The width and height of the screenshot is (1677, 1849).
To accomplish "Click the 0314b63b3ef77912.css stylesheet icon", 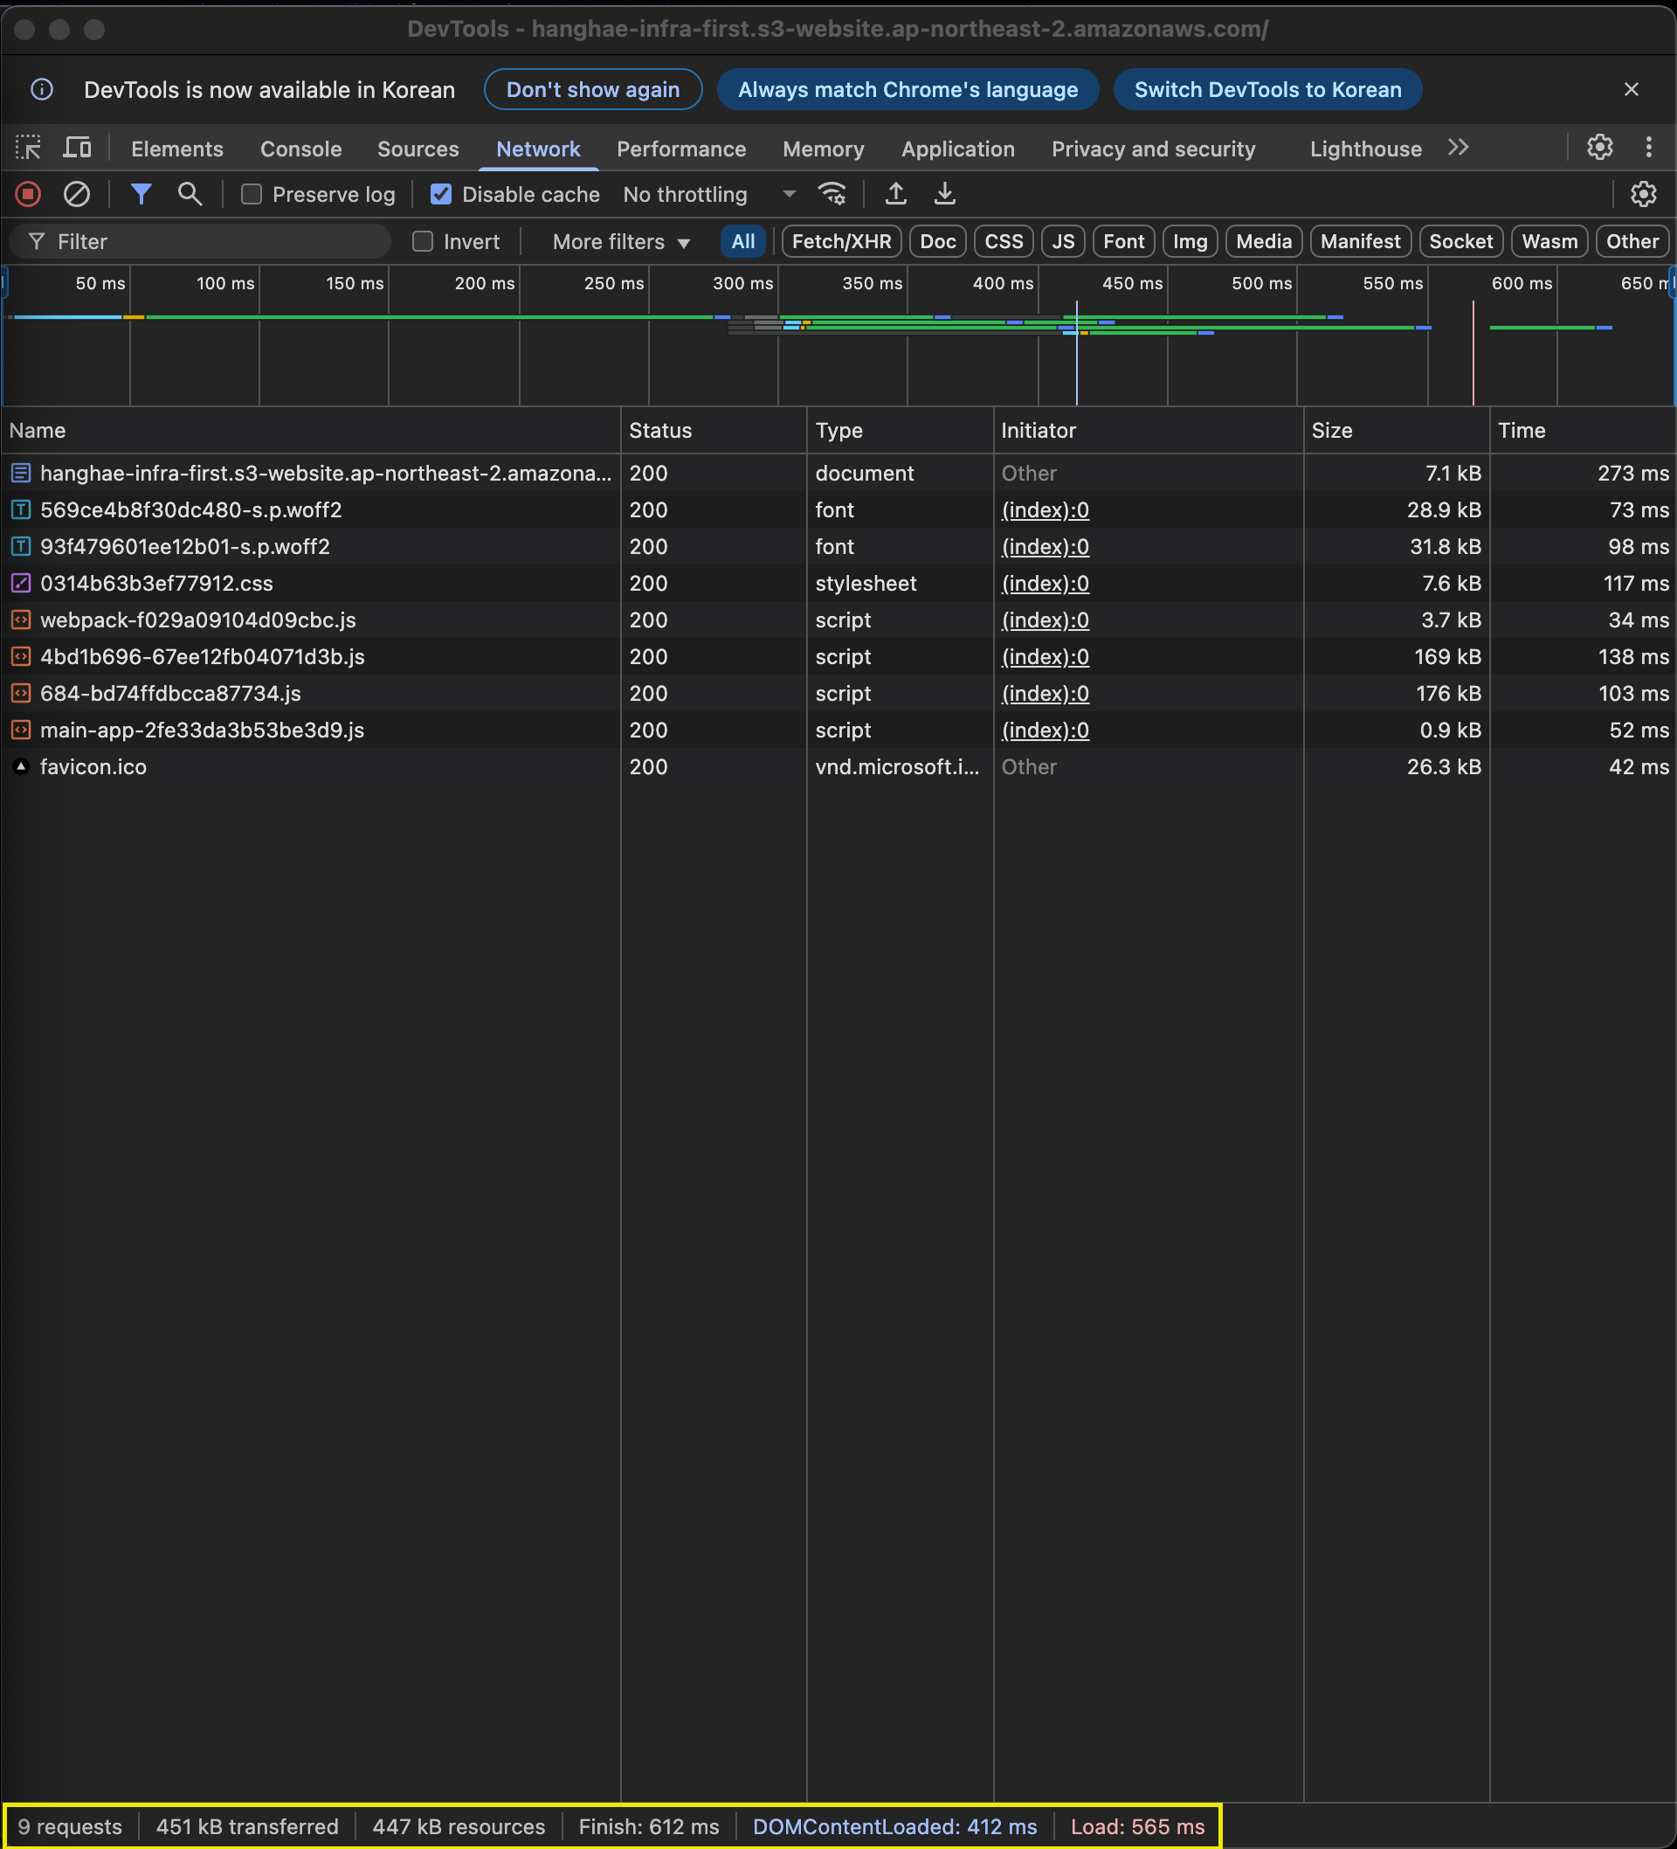I will (20, 584).
